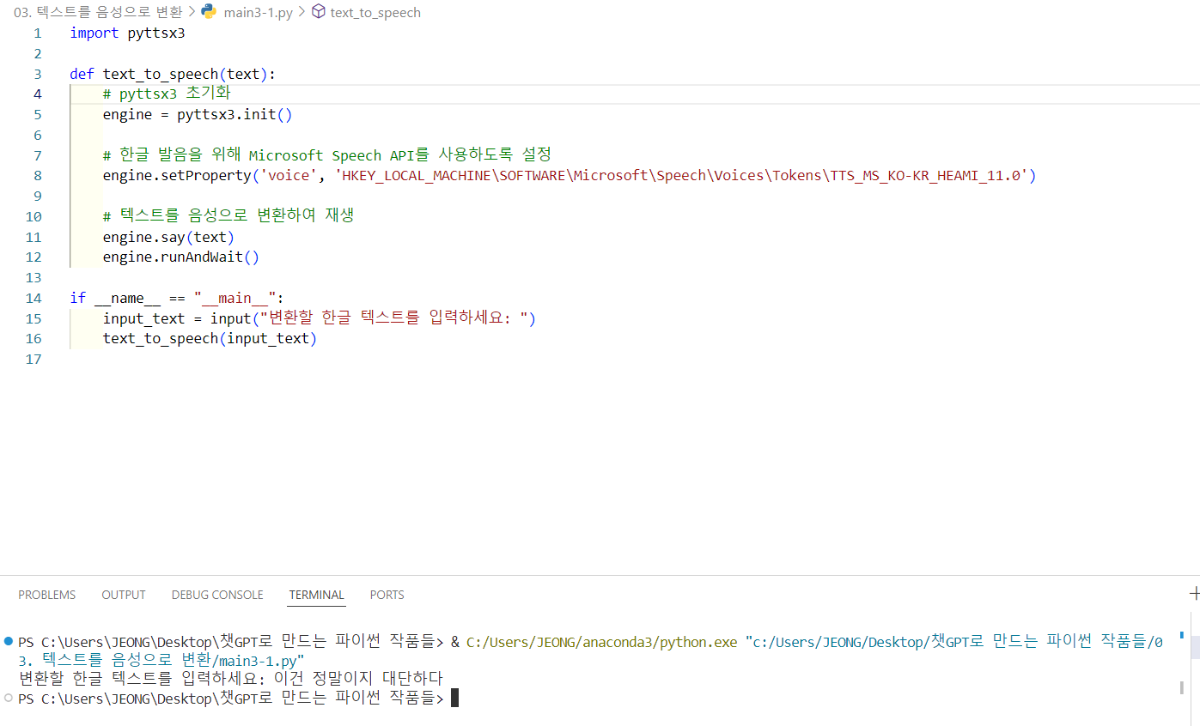Open the main3-1.py breadcrumb
The width and height of the screenshot is (1200, 726).
click(258, 13)
